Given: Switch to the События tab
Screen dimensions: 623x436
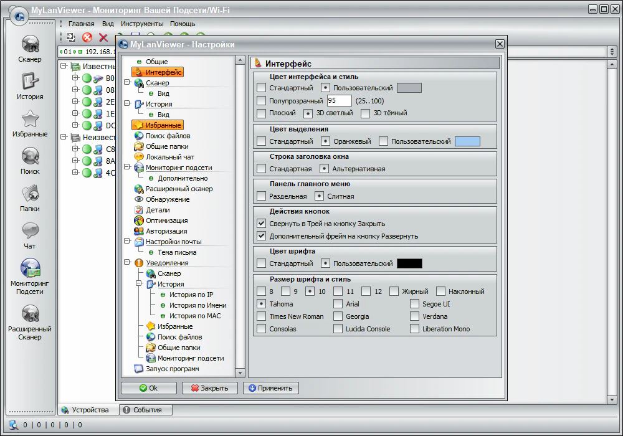Looking at the screenshot, I should 146,410.
